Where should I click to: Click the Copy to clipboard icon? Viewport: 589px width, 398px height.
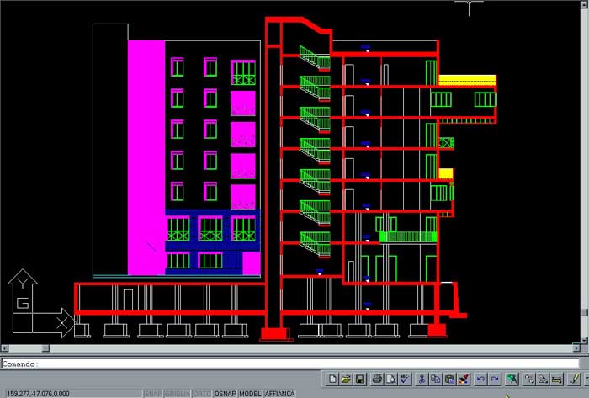click(436, 379)
